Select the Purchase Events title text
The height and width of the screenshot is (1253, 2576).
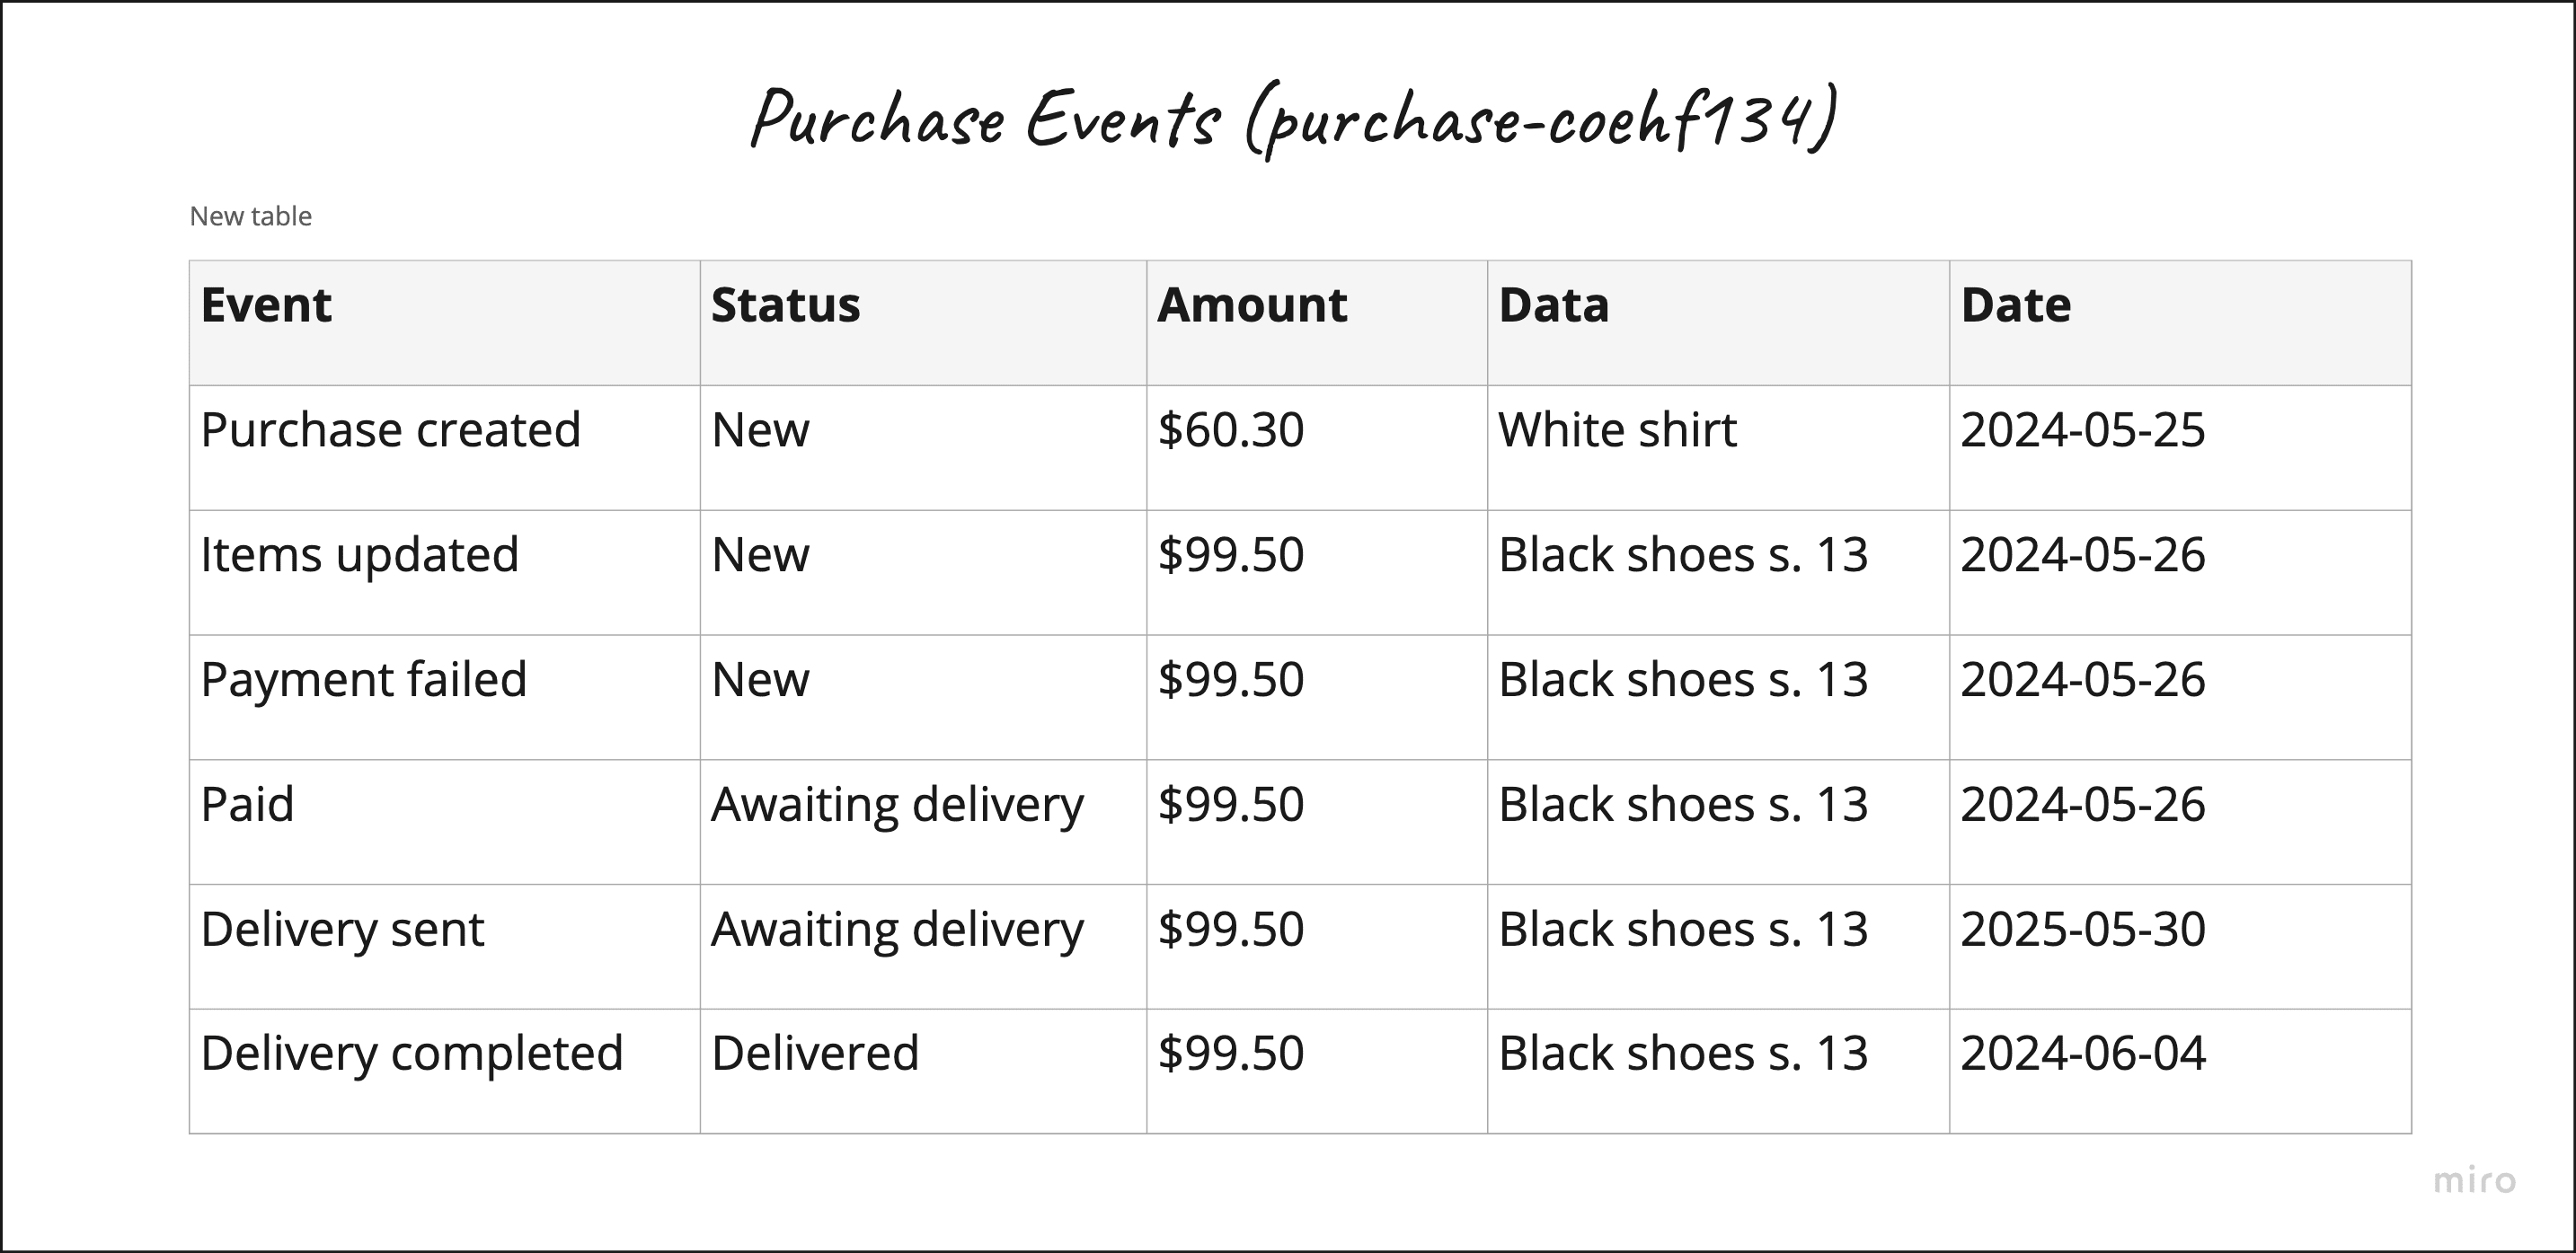click(x=1294, y=120)
